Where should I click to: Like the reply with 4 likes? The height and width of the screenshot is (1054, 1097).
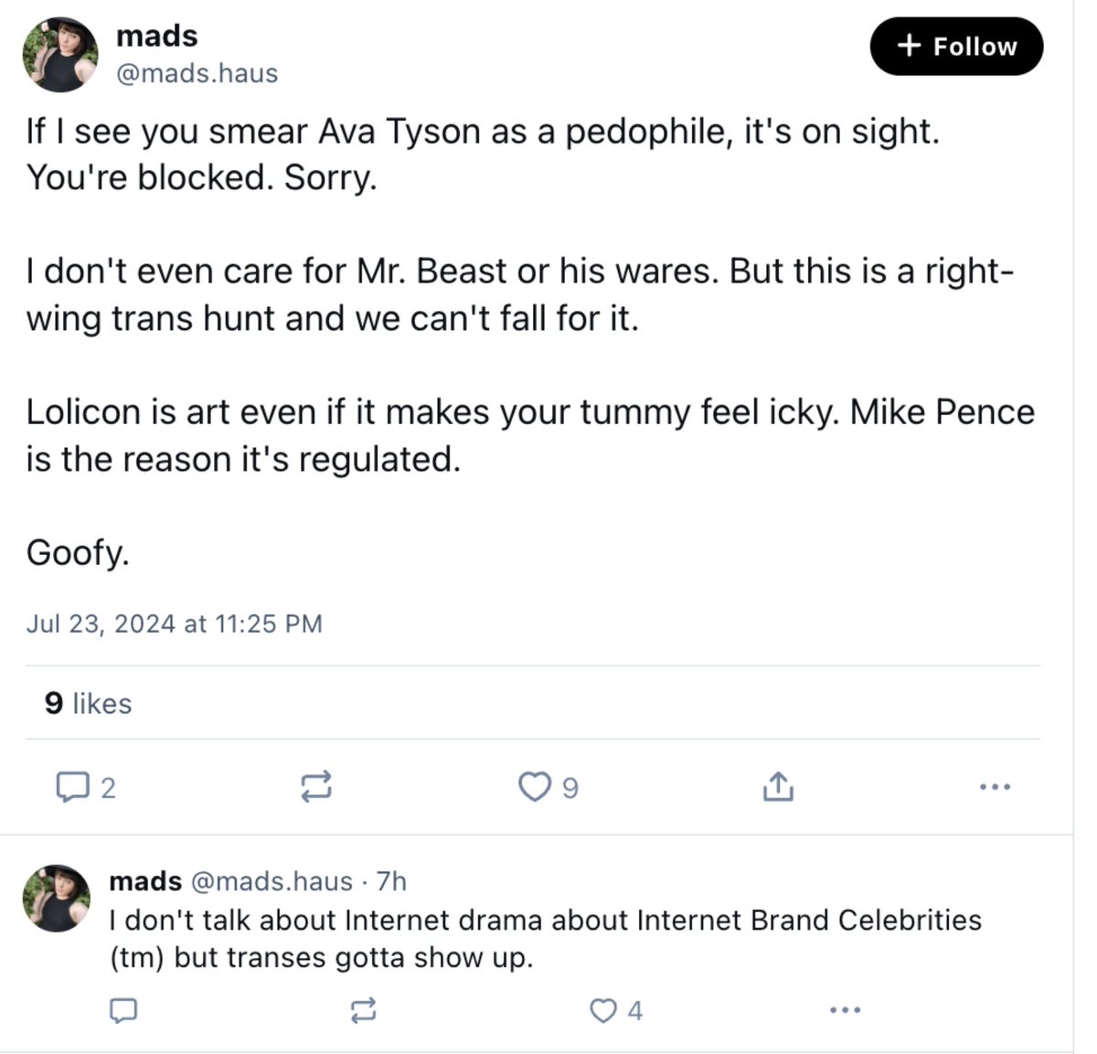coord(603,1010)
